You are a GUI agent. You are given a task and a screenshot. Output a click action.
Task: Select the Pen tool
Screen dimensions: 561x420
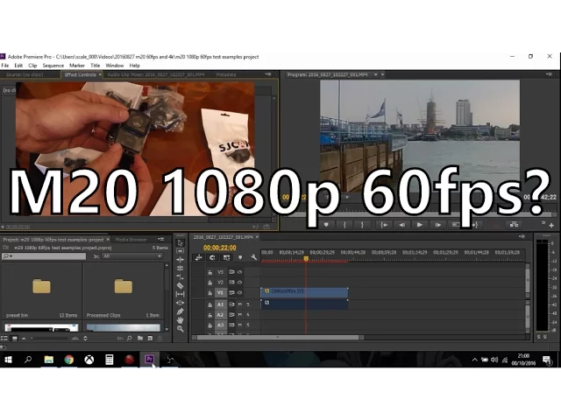(x=180, y=311)
